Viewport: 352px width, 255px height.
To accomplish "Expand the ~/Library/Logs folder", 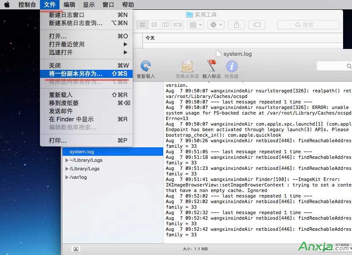I will [67, 160].
